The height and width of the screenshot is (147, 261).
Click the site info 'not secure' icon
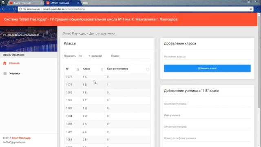pos(20,9)
